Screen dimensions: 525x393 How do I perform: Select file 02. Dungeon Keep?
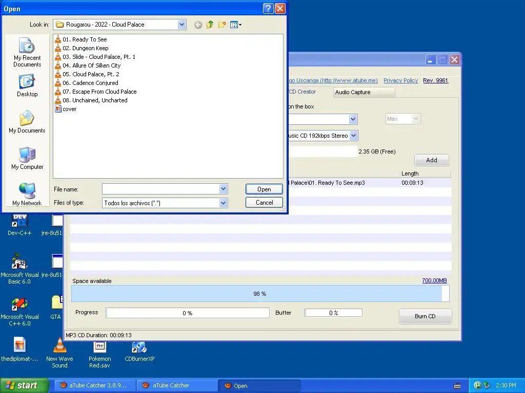(82, 48)
